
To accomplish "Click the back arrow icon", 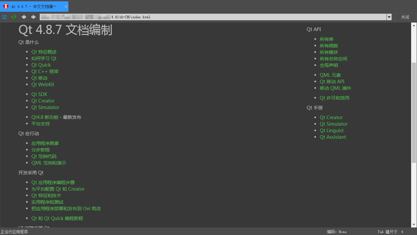I will click(23, 17).
